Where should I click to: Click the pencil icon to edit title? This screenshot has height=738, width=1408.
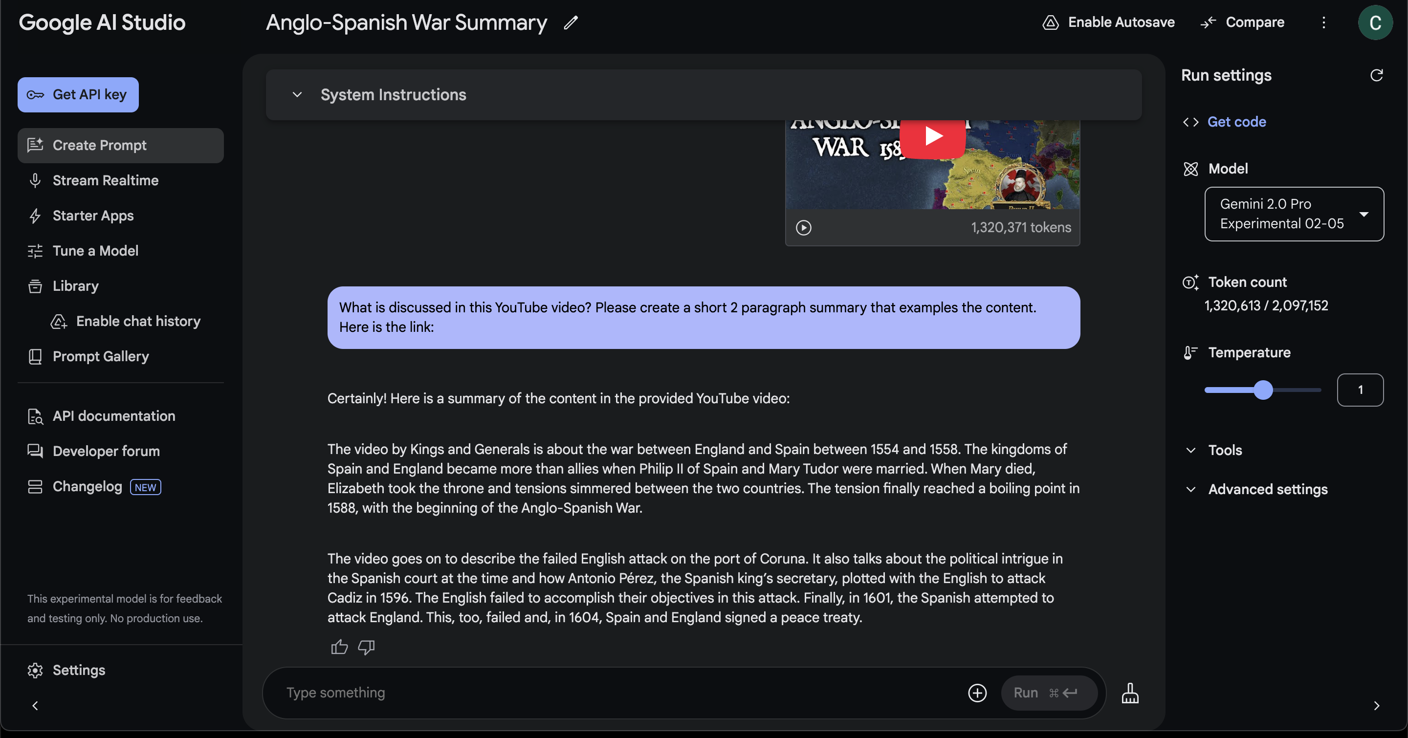pyautogui.click(x=571, y=22)
